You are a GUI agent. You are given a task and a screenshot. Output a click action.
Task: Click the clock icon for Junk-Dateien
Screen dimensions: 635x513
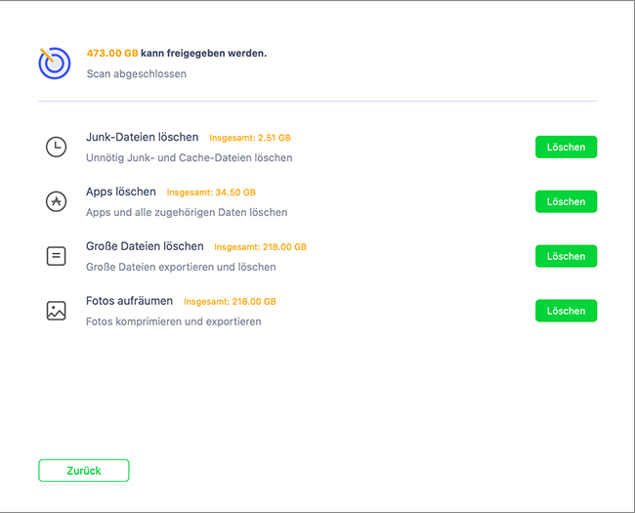pyautogui.click(x=57, y=147)
